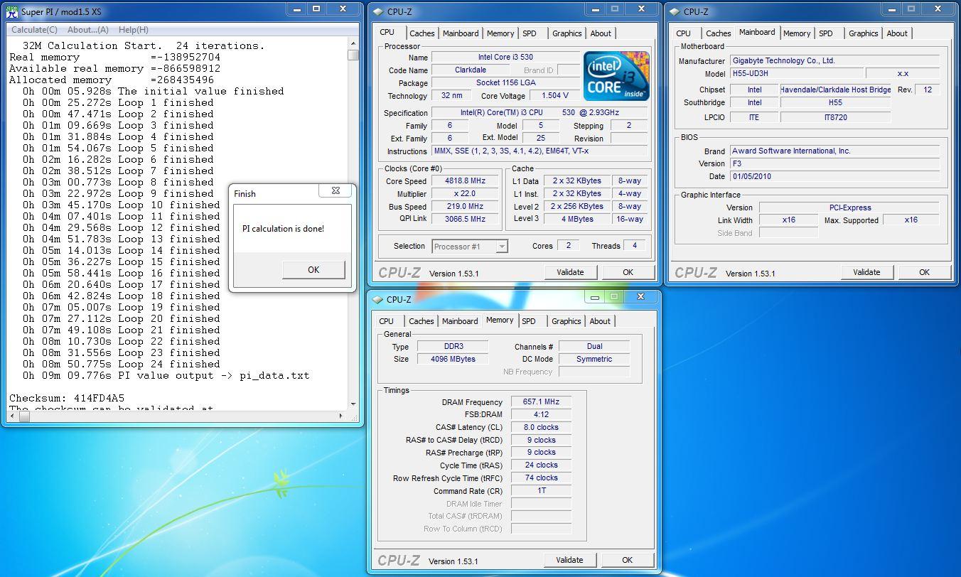This screenshot has width=961, height=577.
Task: Click the motherboard model H55-UD3H
Action: 796,73
